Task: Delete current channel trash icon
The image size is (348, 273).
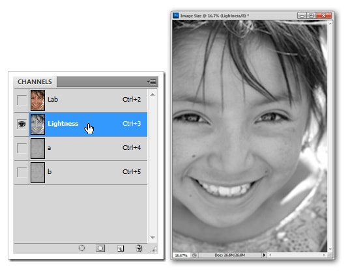Action: (x=139, y=248)
